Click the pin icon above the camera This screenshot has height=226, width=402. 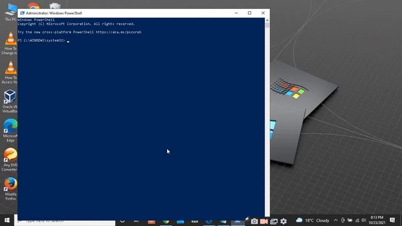(247, 218)
